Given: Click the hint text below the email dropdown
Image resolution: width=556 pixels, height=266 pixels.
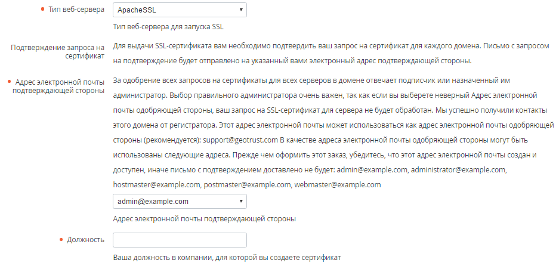Looking at the screenshot, I should click(205, 219).
